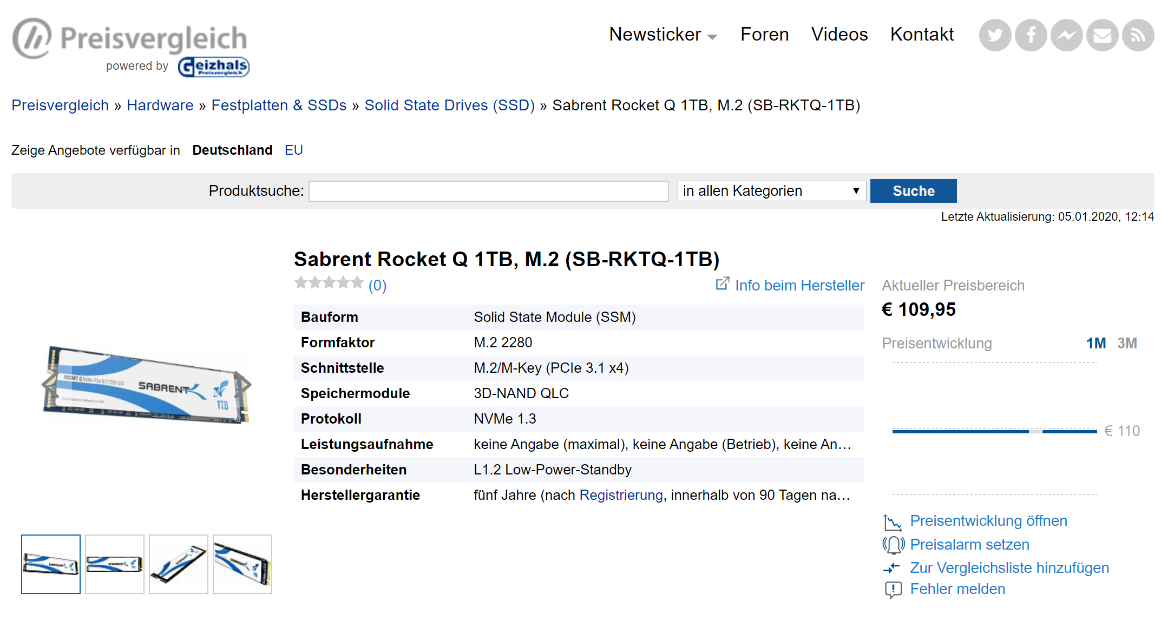The image size is (1161, 627).
Task: Switch price history to 3M
Action: (x=1127, y=344)
